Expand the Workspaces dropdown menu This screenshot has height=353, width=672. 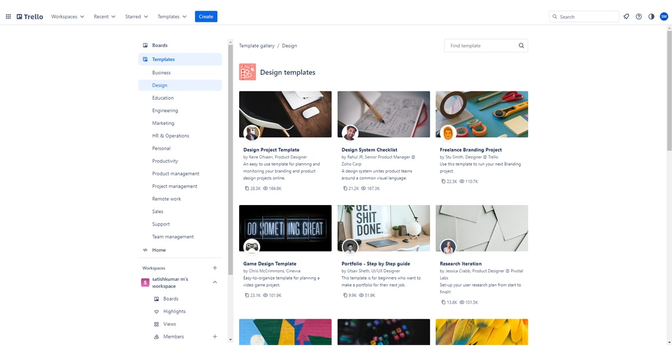pyautogui.click(x=68, y=17)
